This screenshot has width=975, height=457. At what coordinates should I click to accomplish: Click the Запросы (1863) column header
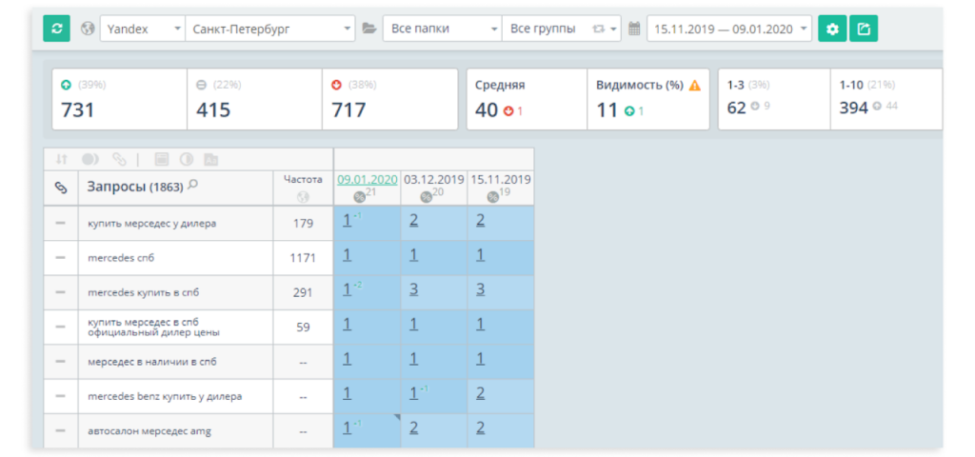(x=135, y=188)
